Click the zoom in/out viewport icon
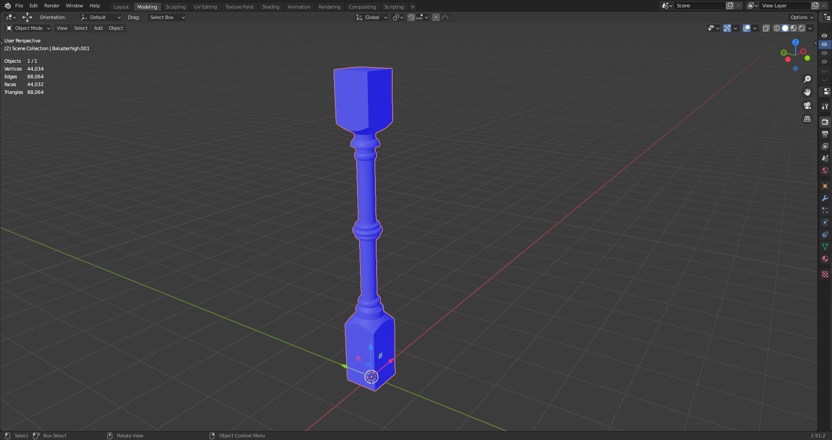The image size is (832, 440). [807, 79]
